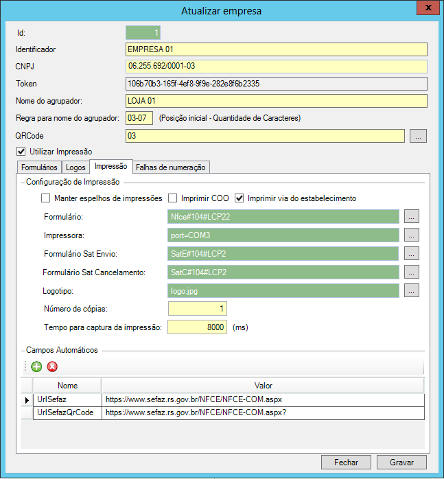The image size is (444, 479).
Task: Click the green add field icon
Action: click(x=36, y=366)
